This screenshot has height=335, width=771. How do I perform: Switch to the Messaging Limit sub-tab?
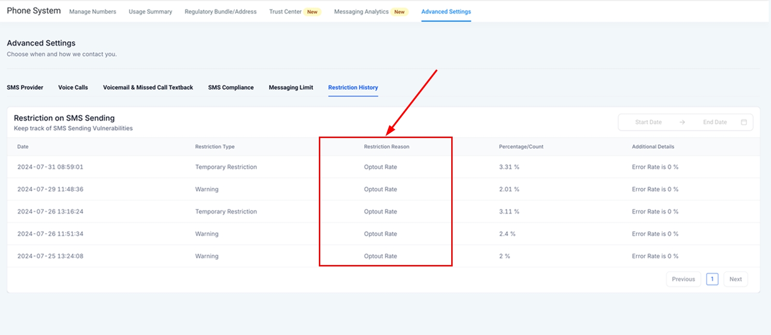[291, 87]
